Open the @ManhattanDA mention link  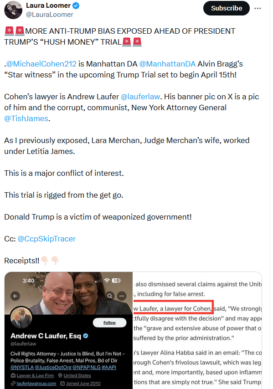click(167, 64)
